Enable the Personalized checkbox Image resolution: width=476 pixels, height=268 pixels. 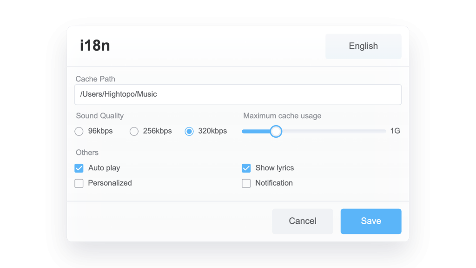pyautogui.click(x=79, y=183)
